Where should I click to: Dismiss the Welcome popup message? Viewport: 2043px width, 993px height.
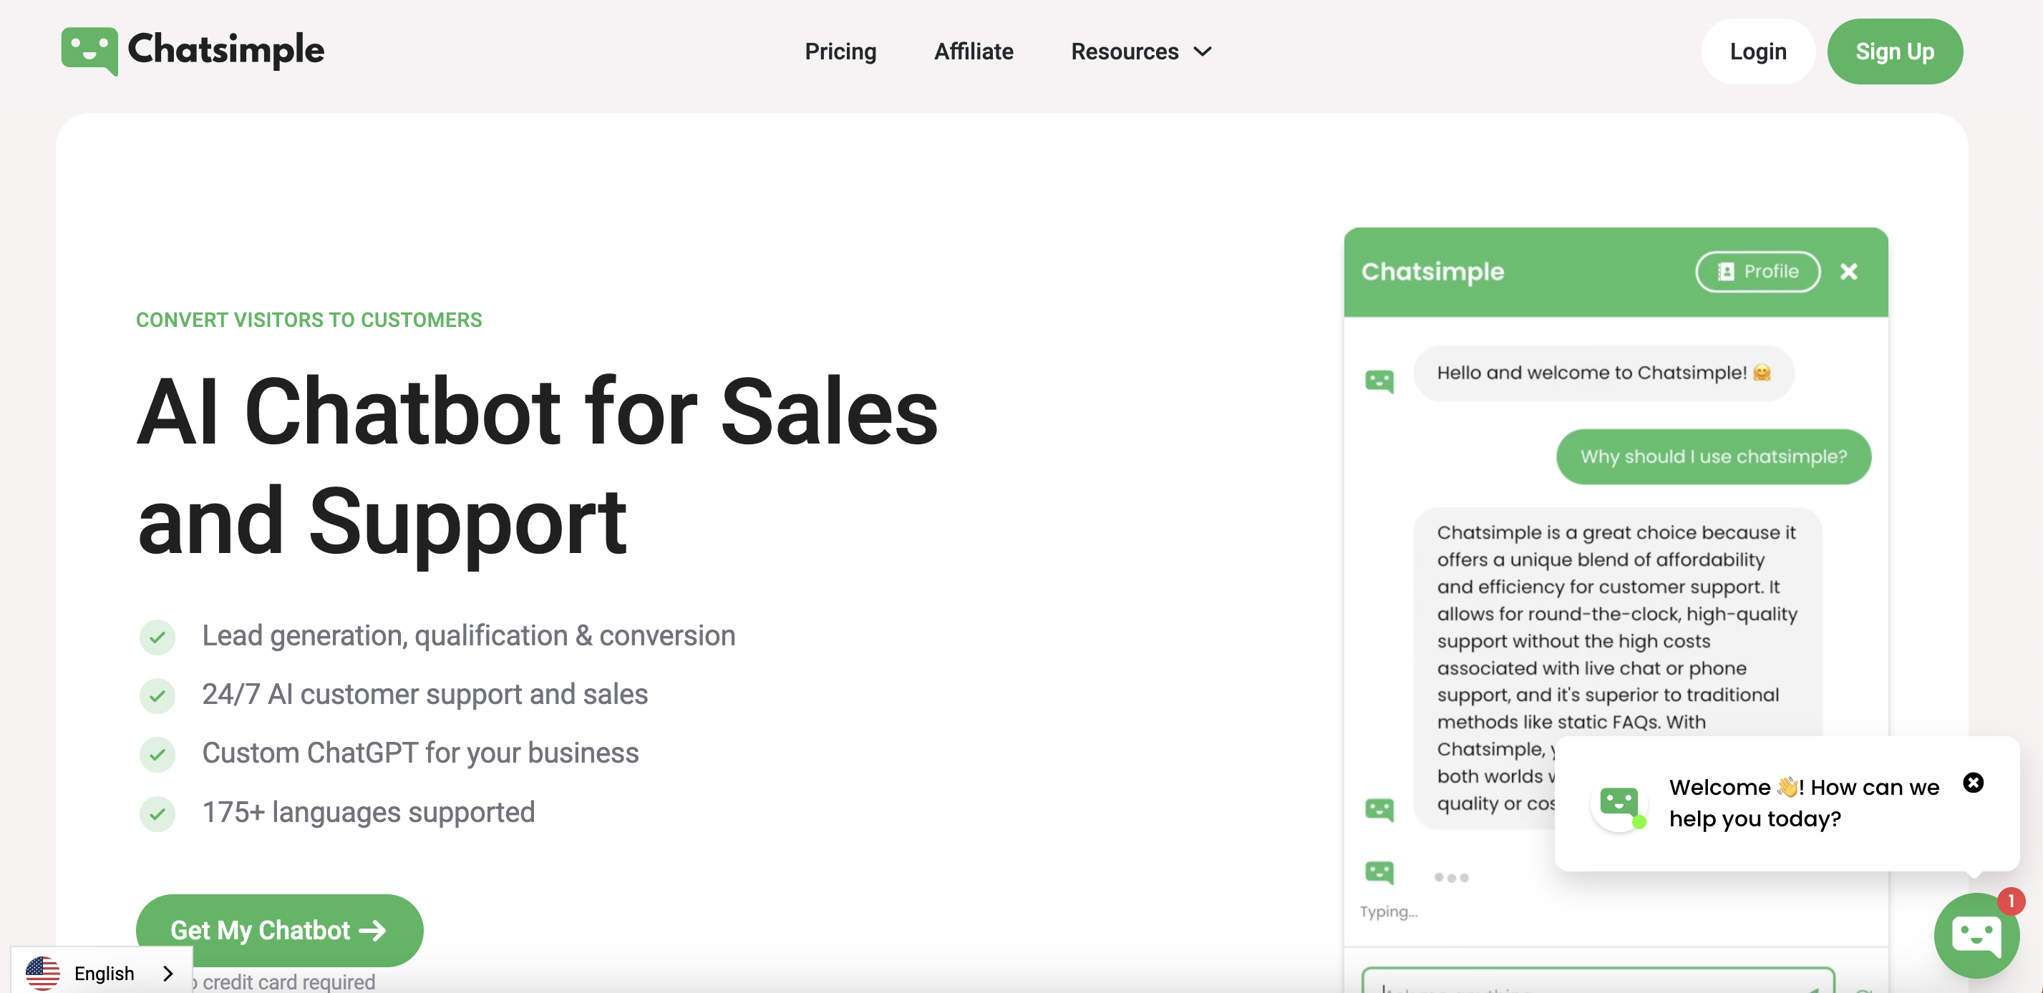(x=1974, y=783)
